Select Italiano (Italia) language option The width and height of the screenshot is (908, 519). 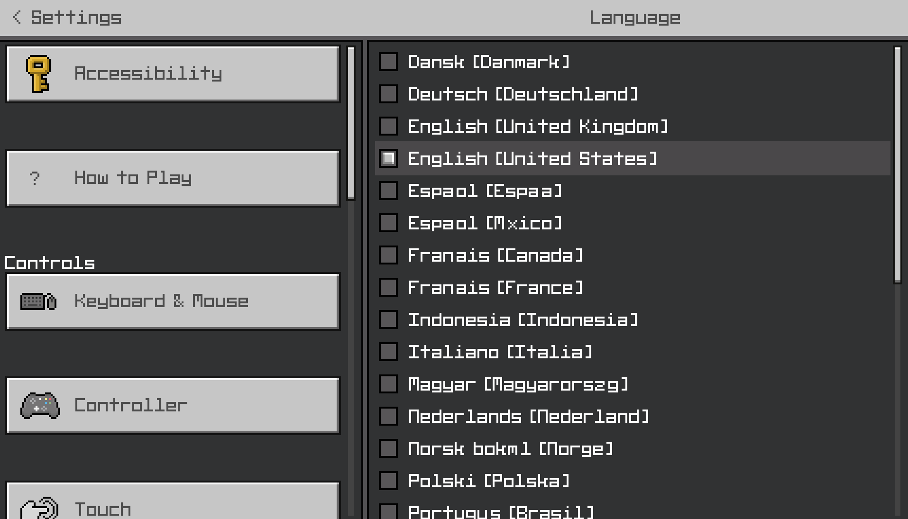pyautogui.click(x=500, y=352)
